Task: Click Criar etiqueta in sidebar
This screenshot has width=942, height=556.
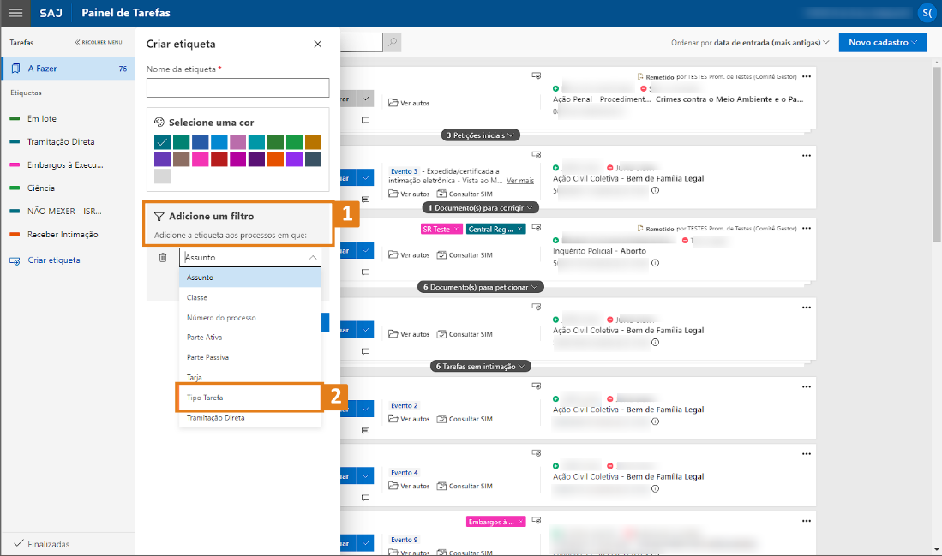Action: point(53,260)
